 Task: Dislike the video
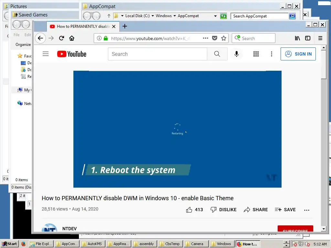tap(224, 210)
